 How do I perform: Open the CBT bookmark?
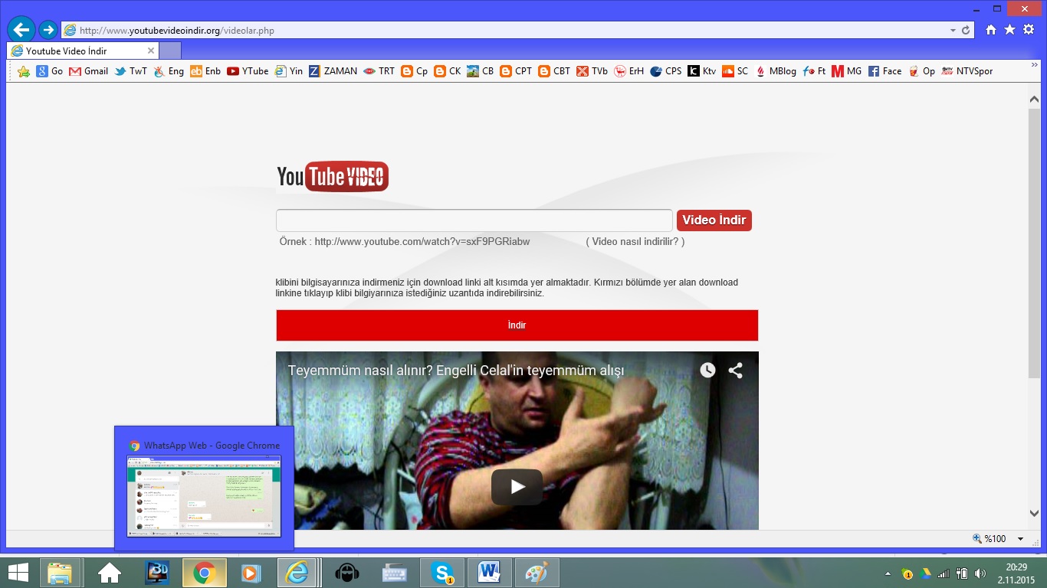pyautogui.click(x=554, y=71)
